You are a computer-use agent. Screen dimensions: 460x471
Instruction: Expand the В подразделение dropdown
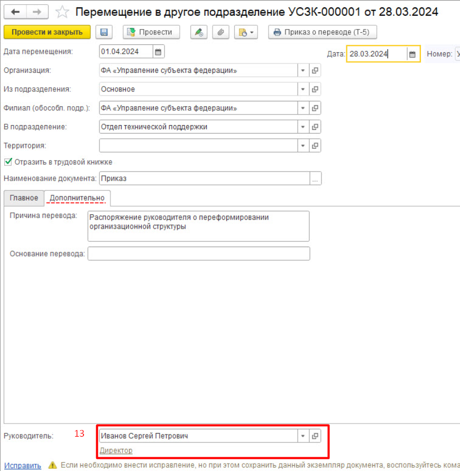pos(303,127)
